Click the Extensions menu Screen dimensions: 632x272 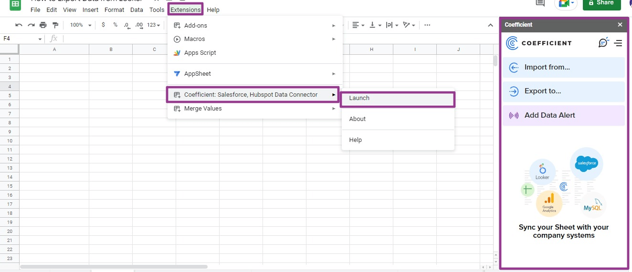186,10
